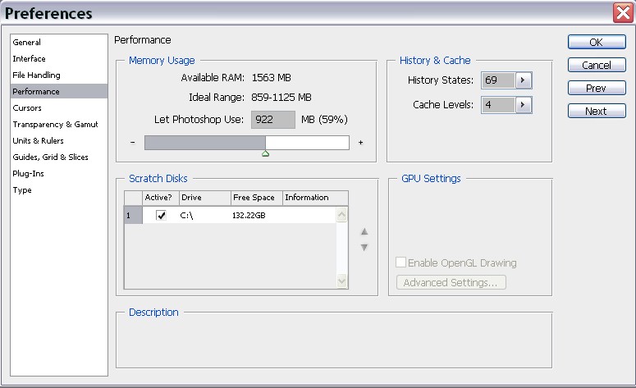Click the plus sign beside memory slider
Screen dimensions: 636x388
pyautogui.click(x=360, y=143)
